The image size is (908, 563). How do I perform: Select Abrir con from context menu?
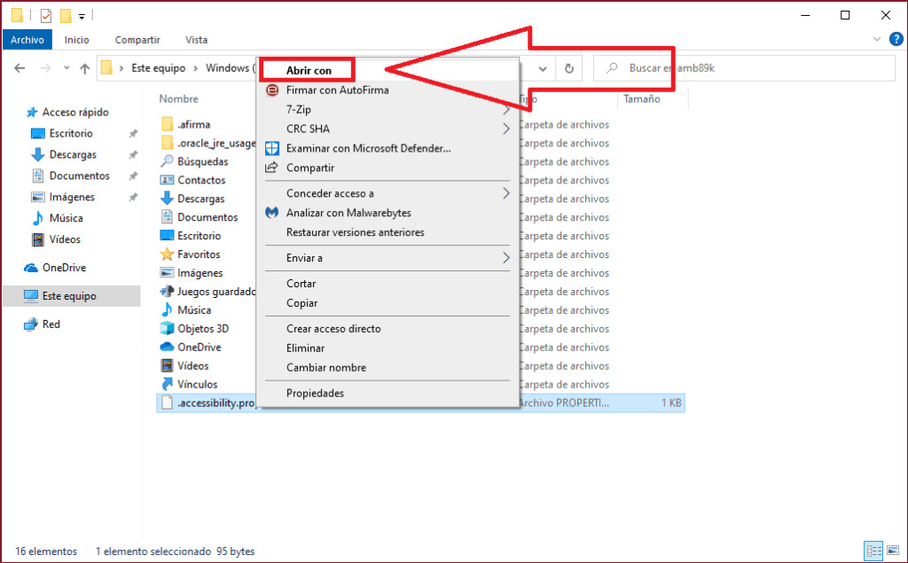pyautogui.click(x=309, y=70)
